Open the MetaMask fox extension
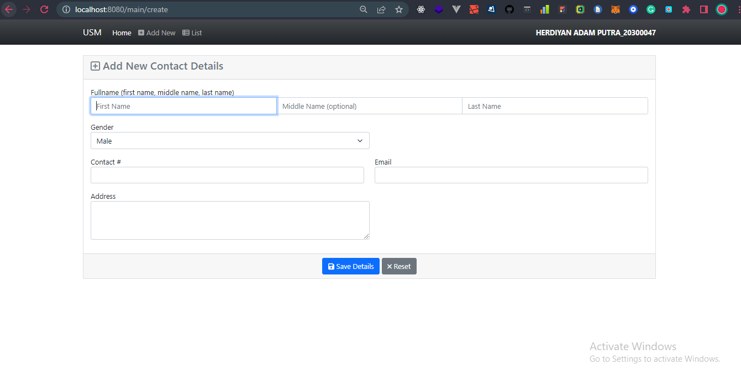 [x=616, y=9]
